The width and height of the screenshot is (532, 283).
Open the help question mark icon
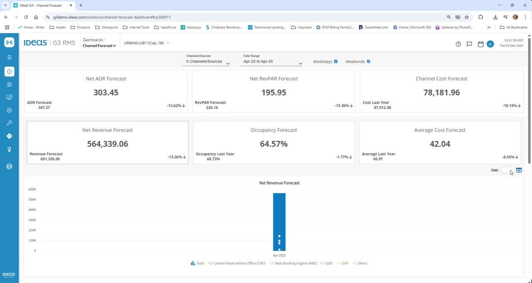(x=458, y=44)
